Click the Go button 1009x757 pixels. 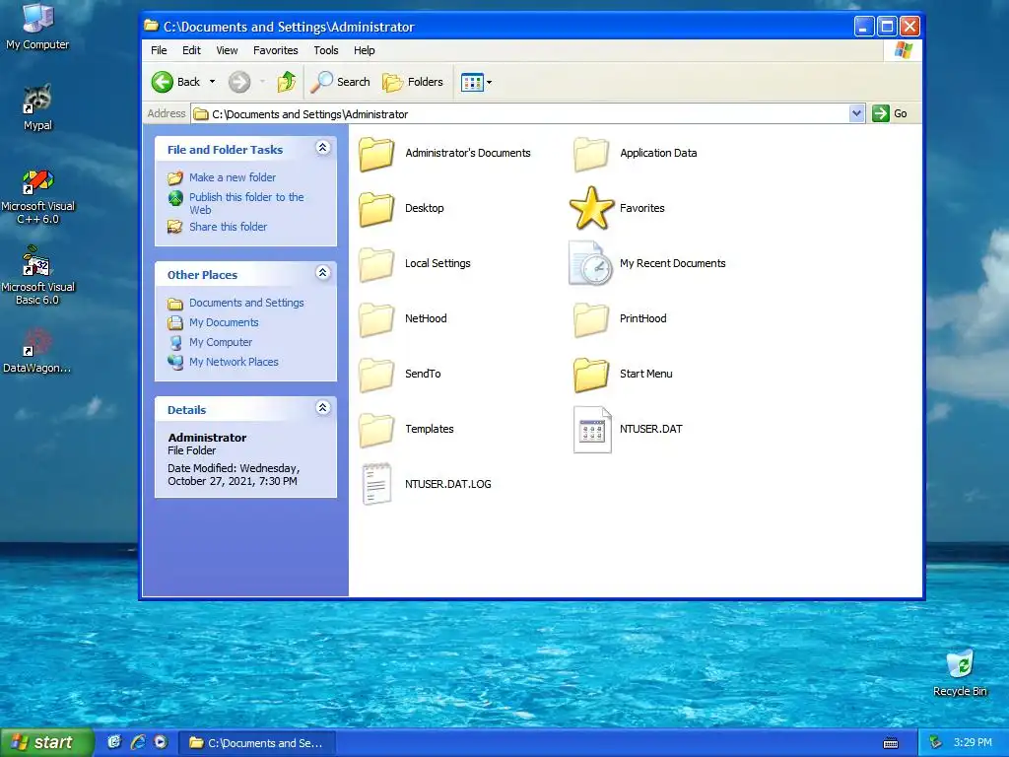pyautogui.click(x=890, y=113)
